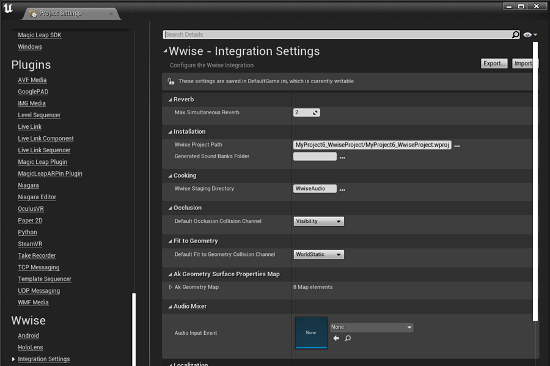Browse to Audio Input Event asset magnifier
The width and height of the screenshot is (550, 366).
[x=348, y=339]
